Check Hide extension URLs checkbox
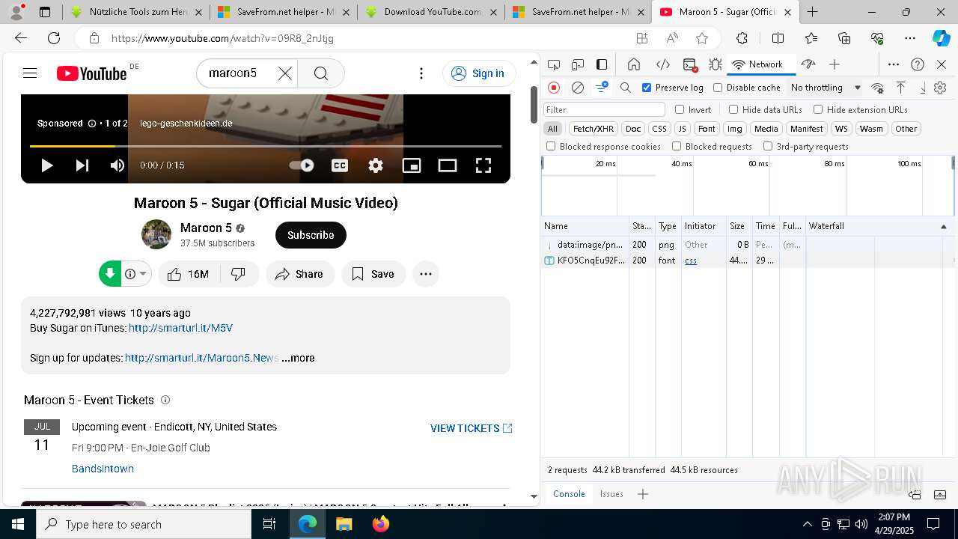This screenshot has width=958, height=539. 818,109
